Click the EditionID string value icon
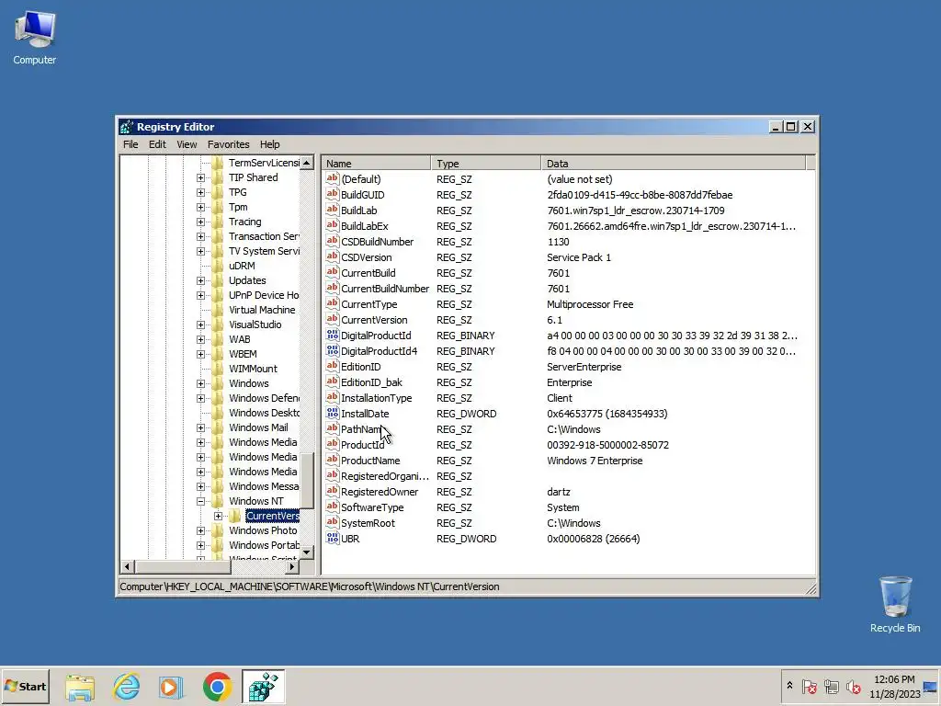Viewport: 941px width, 706px height. [x=332, y=366]
